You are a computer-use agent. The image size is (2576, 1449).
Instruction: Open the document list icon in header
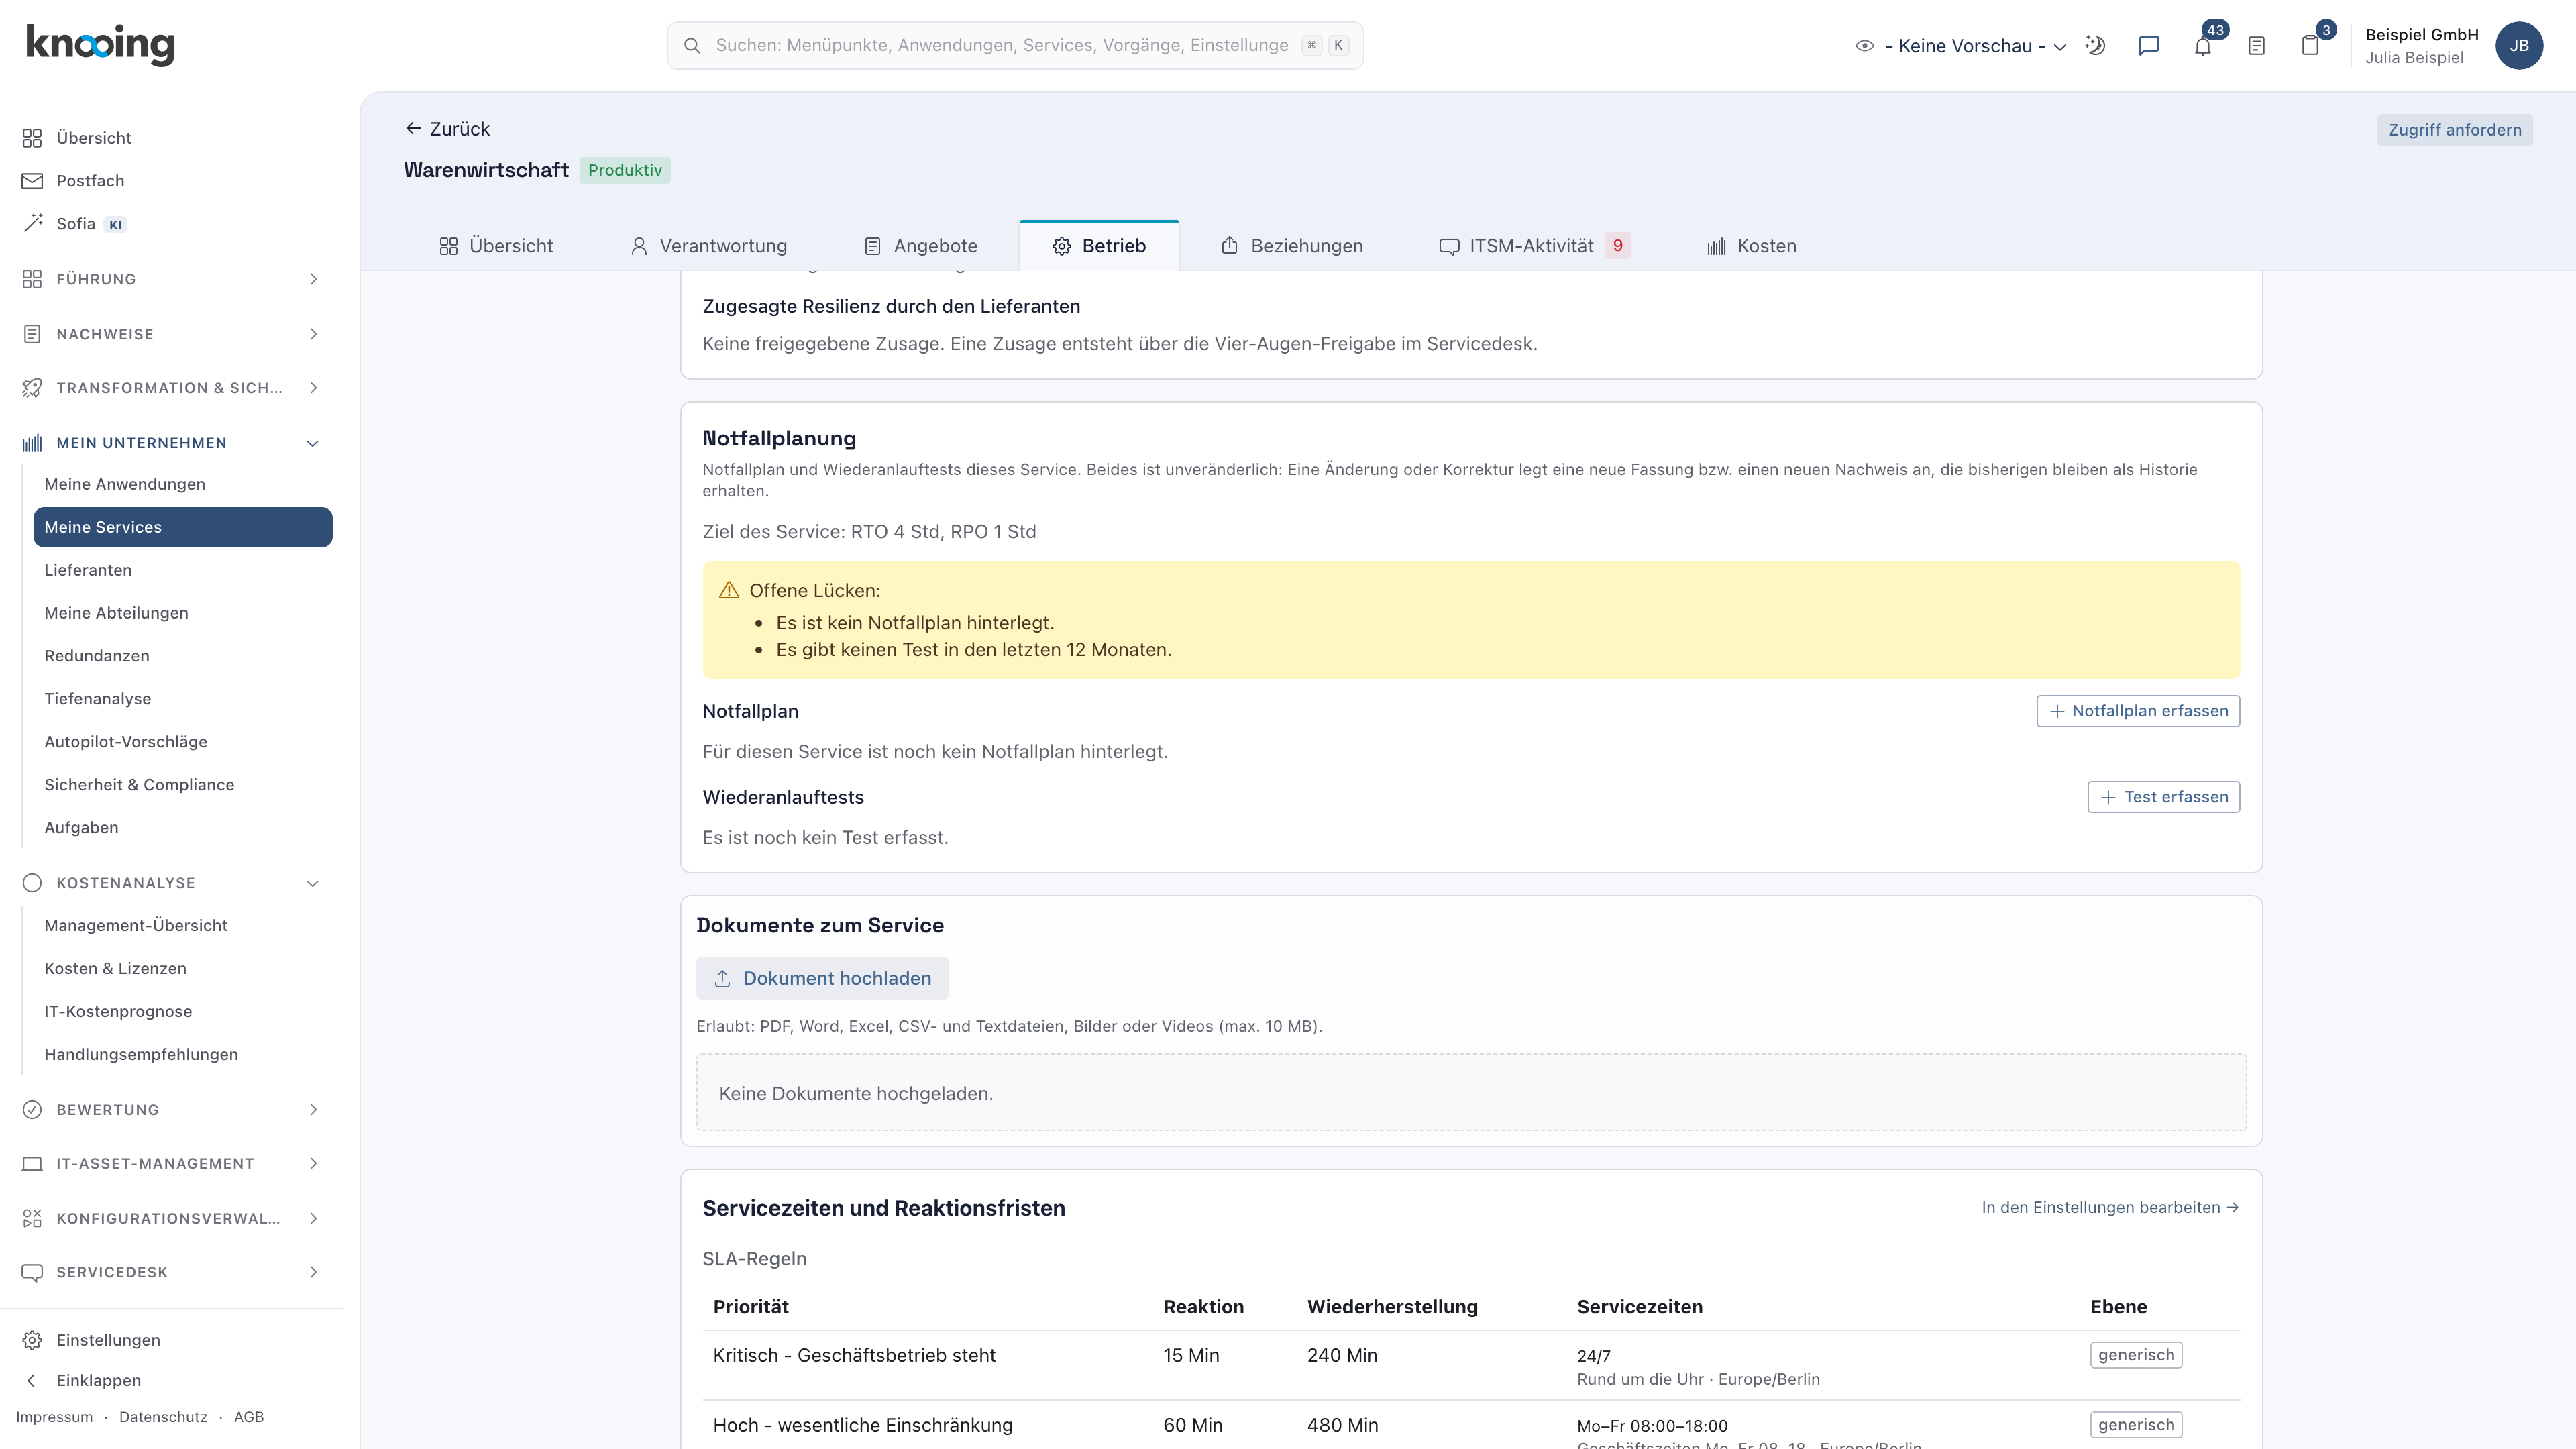(x=2256, y=46)
